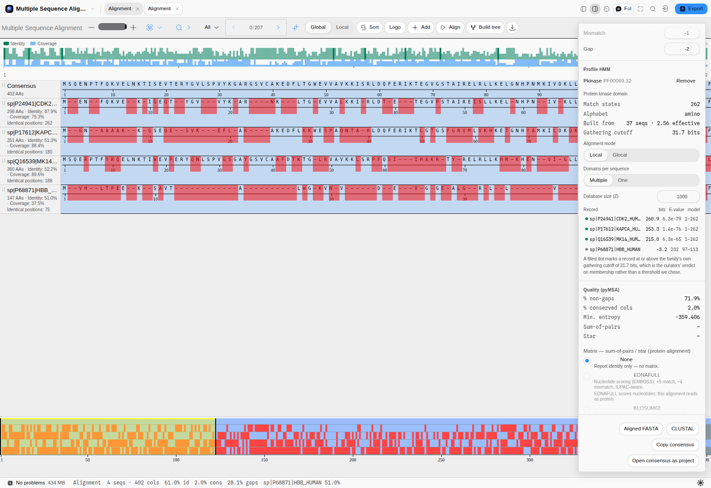The image size is (711, 488).
Task: Set domains per sequence to One
Action: tap(623, 181)
